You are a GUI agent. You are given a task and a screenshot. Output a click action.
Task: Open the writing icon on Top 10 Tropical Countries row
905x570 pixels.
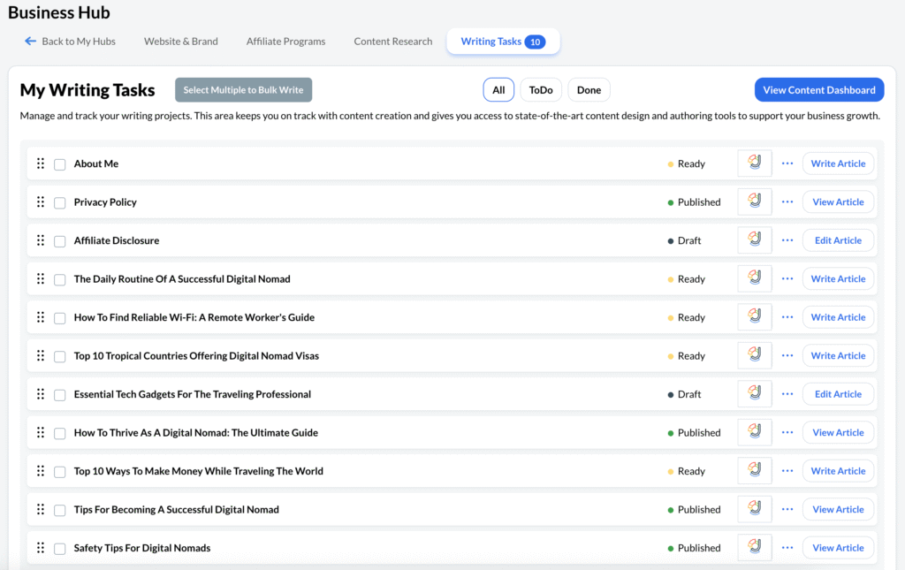(x=754, y=355)
